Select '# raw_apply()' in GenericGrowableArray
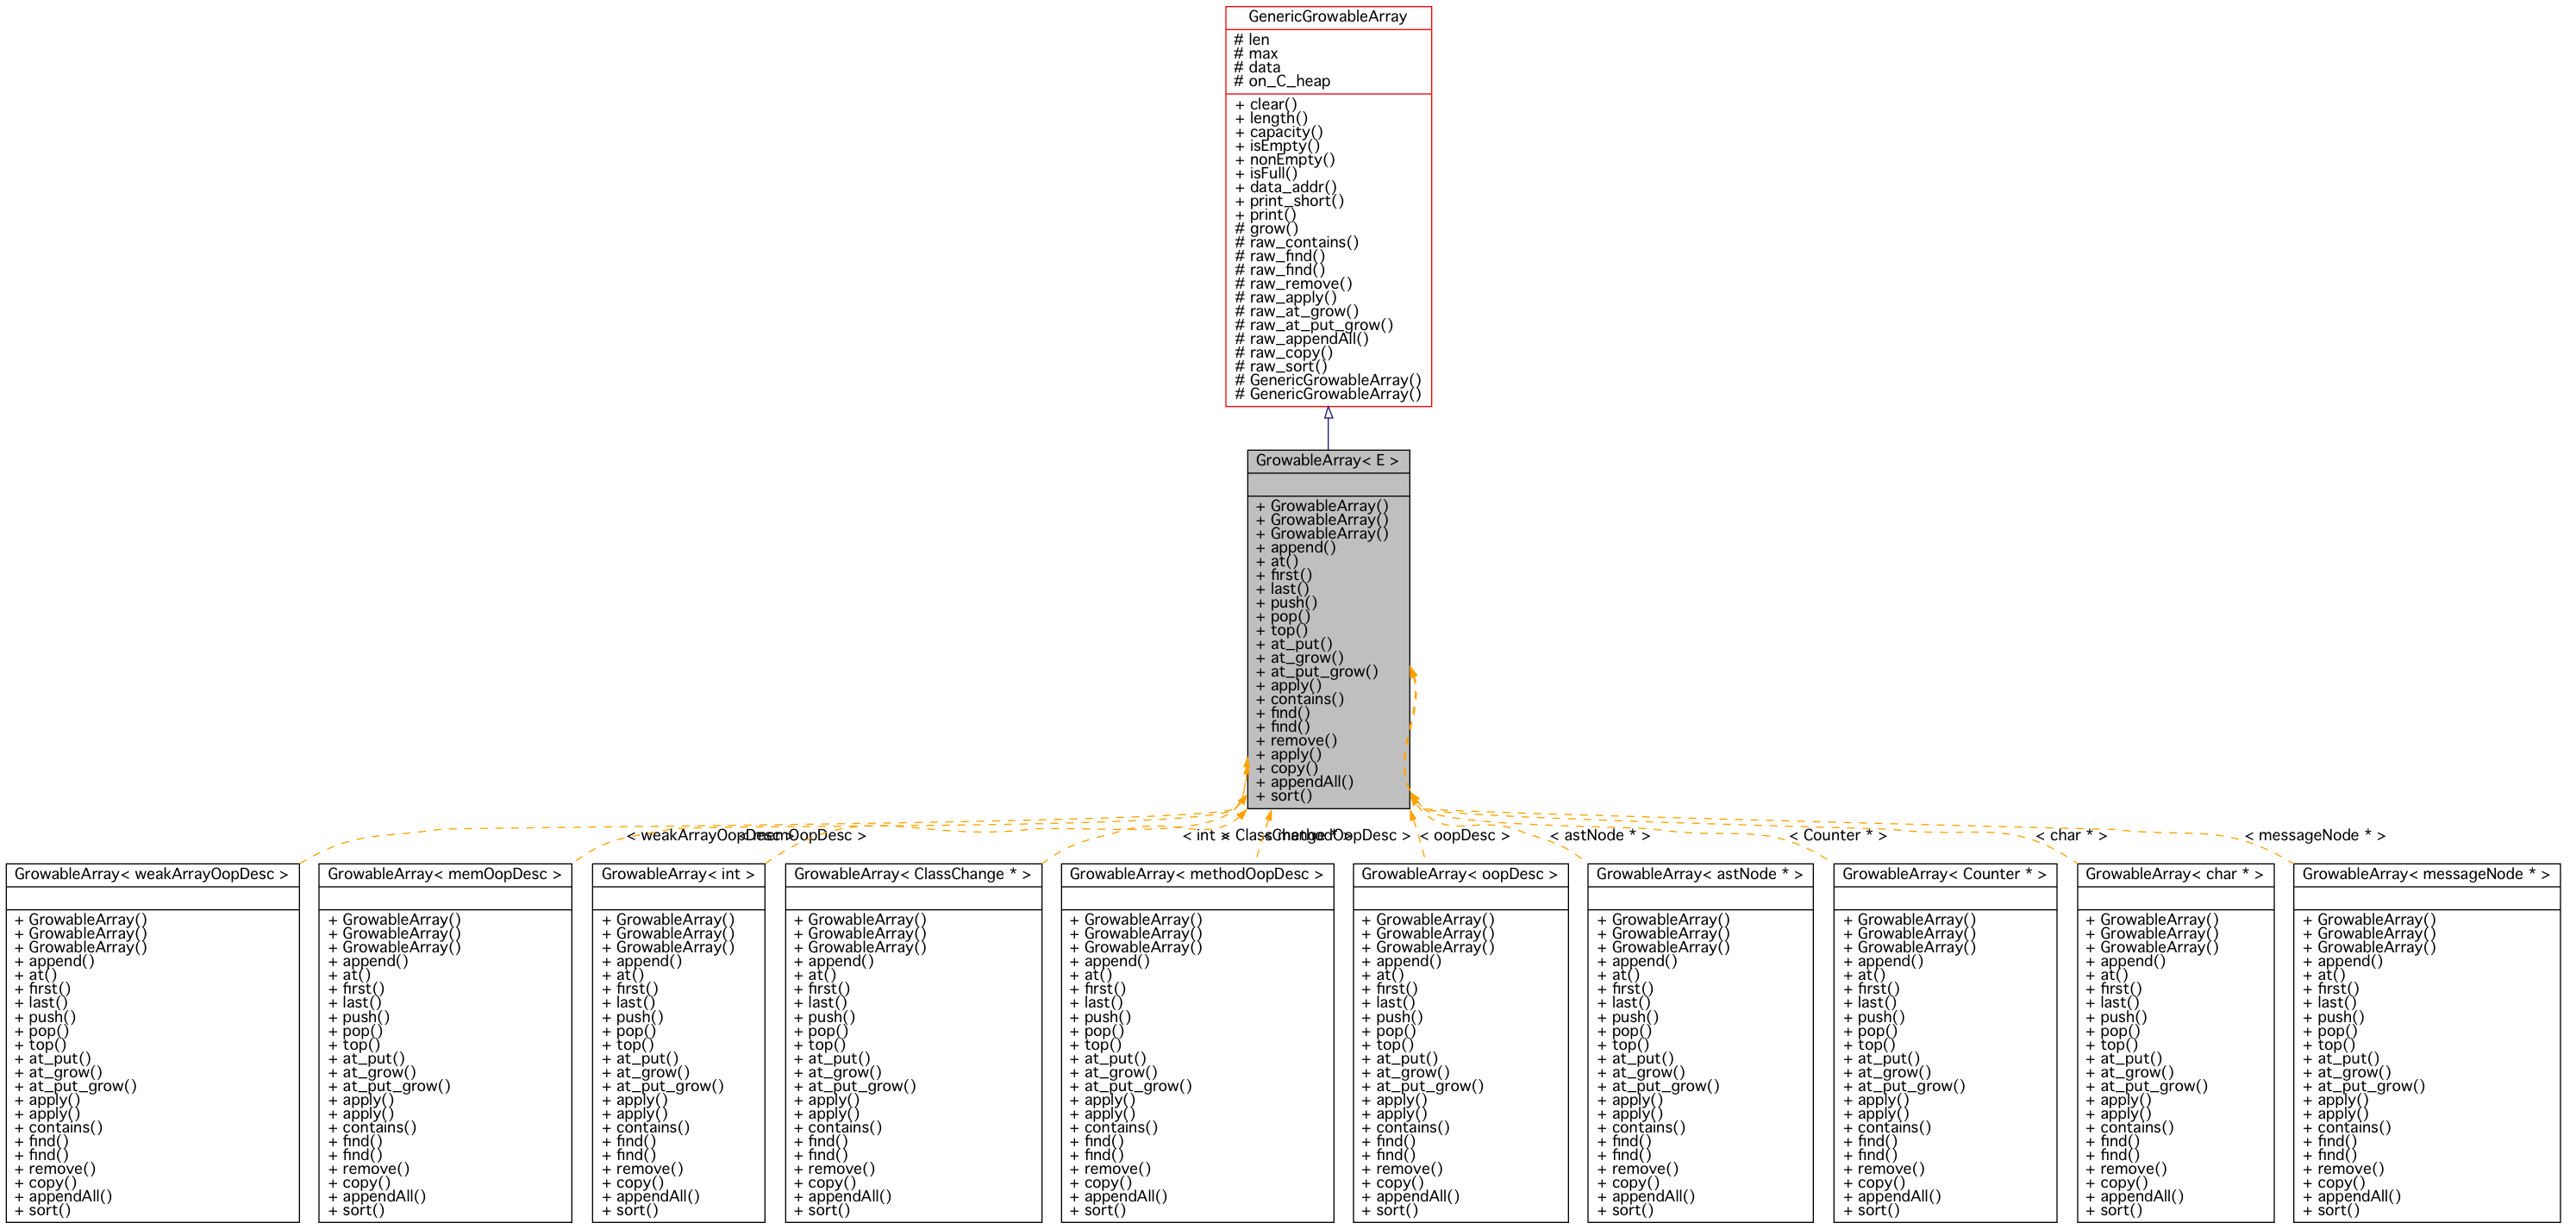Viewport: 2576px width, 1229px height. (1286, 298)
